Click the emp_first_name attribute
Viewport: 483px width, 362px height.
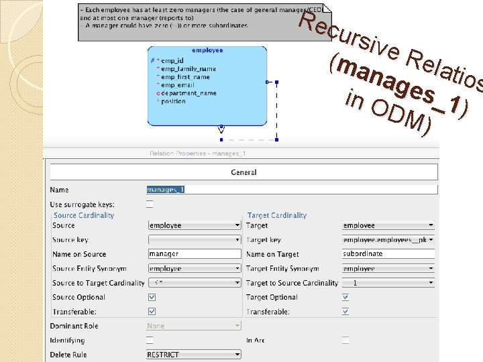click(185, 77)
